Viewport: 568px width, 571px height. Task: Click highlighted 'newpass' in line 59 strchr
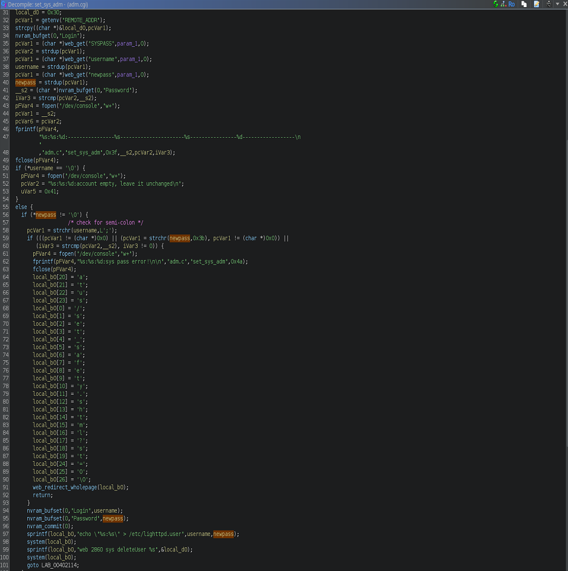click(180, 238)
